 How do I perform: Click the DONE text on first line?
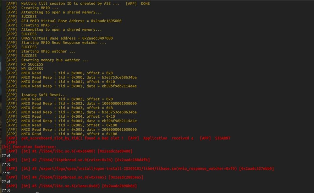point(145,3)
